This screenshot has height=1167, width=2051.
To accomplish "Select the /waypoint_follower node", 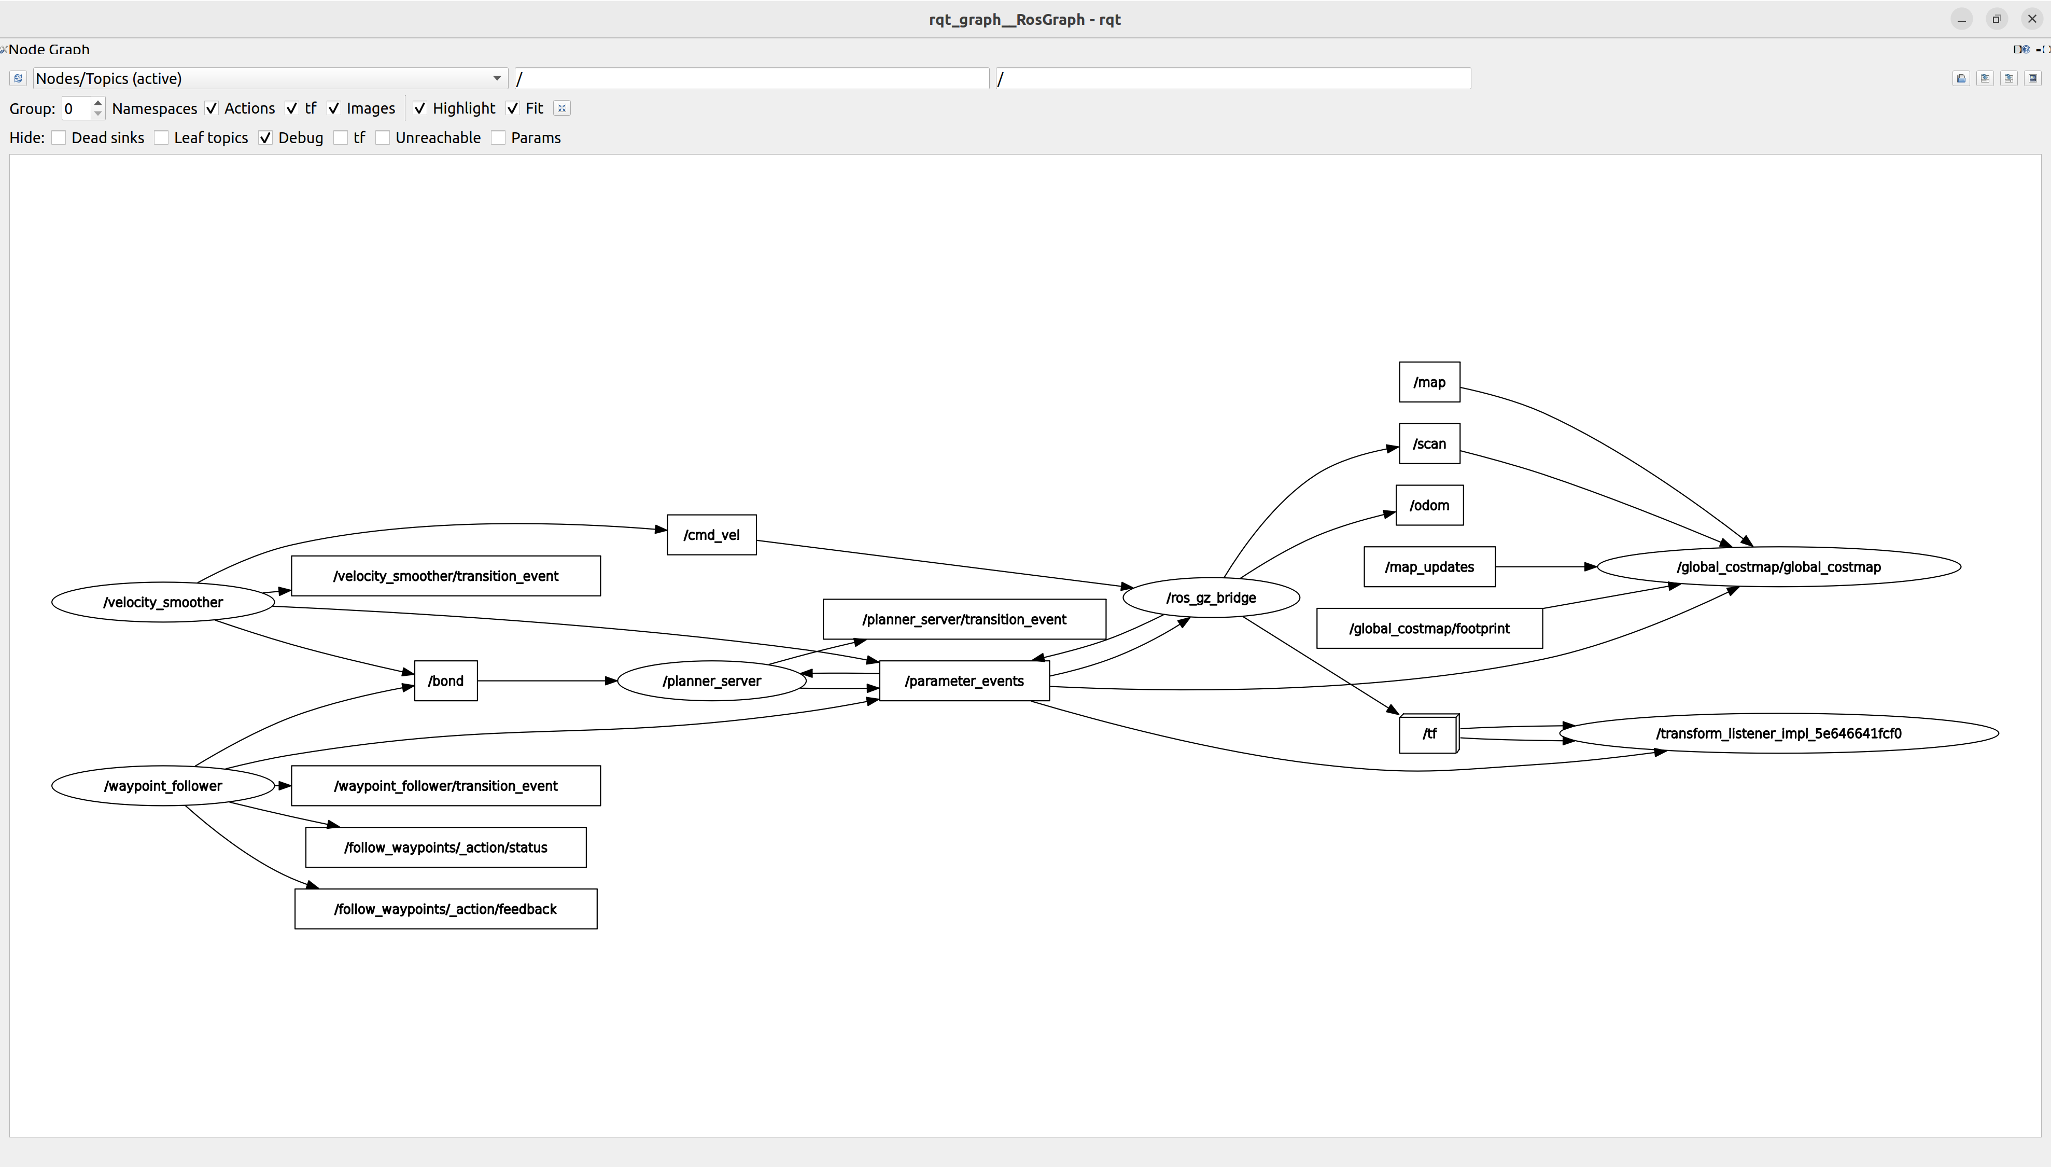I will tap(163, 785).
